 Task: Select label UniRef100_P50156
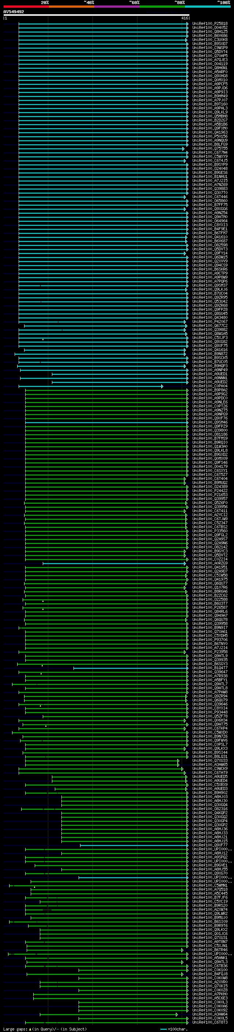[x=210, y=136]
